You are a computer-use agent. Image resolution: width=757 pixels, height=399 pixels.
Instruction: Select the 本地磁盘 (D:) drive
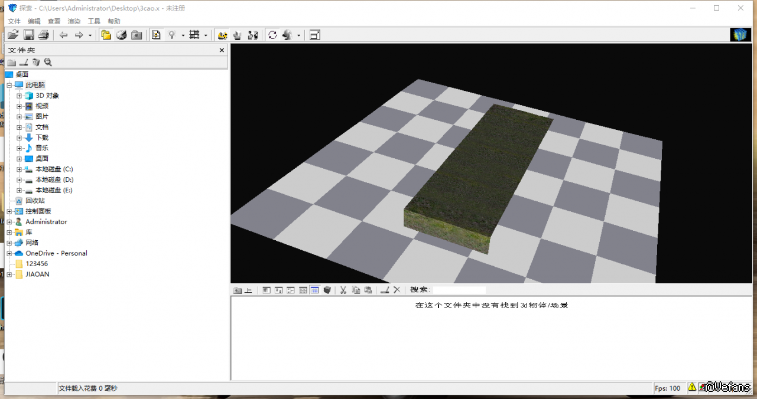pos(54,179)
